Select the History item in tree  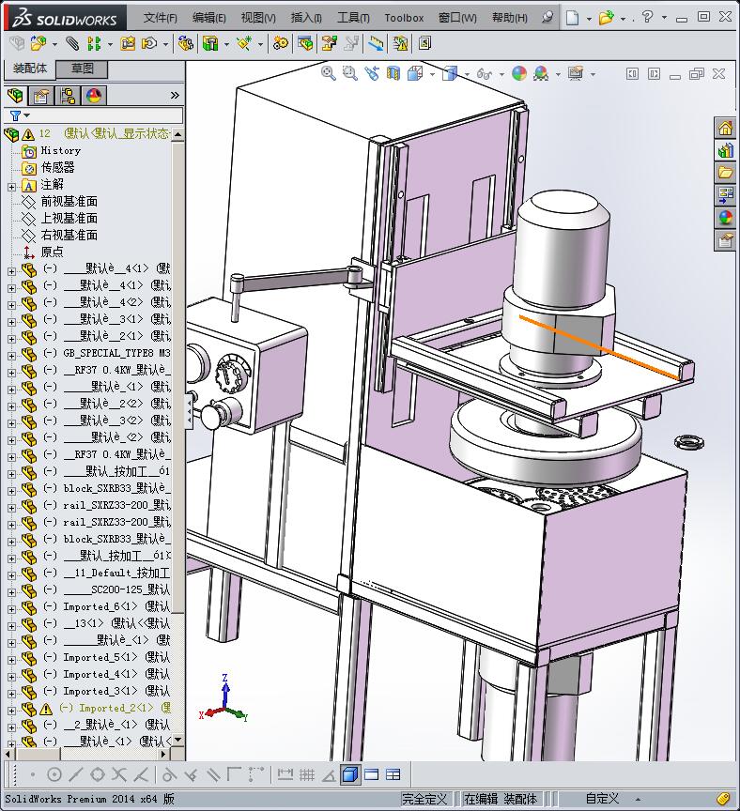point(60,150)
